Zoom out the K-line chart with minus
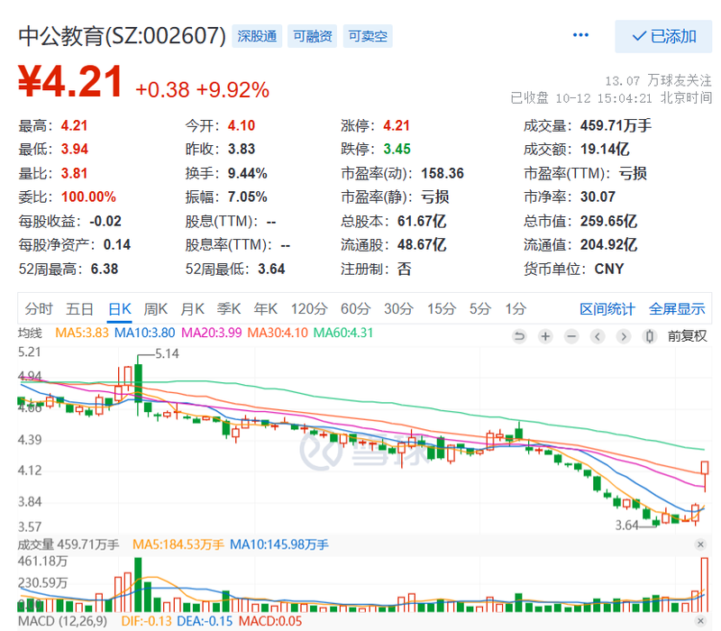This screenshot has height=631, width=721. pos(571,336)
